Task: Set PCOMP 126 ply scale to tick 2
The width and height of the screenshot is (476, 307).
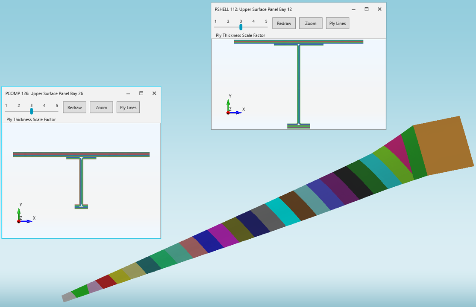Action: pos(19,105)
